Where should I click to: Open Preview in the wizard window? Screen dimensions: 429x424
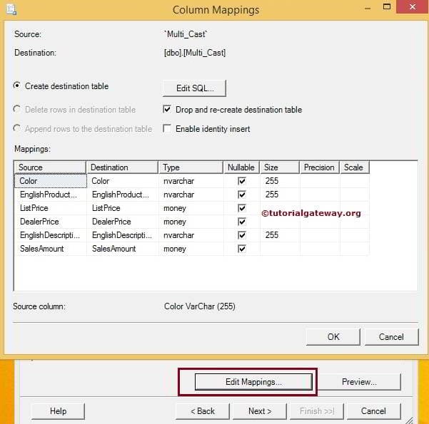point(359,382)
